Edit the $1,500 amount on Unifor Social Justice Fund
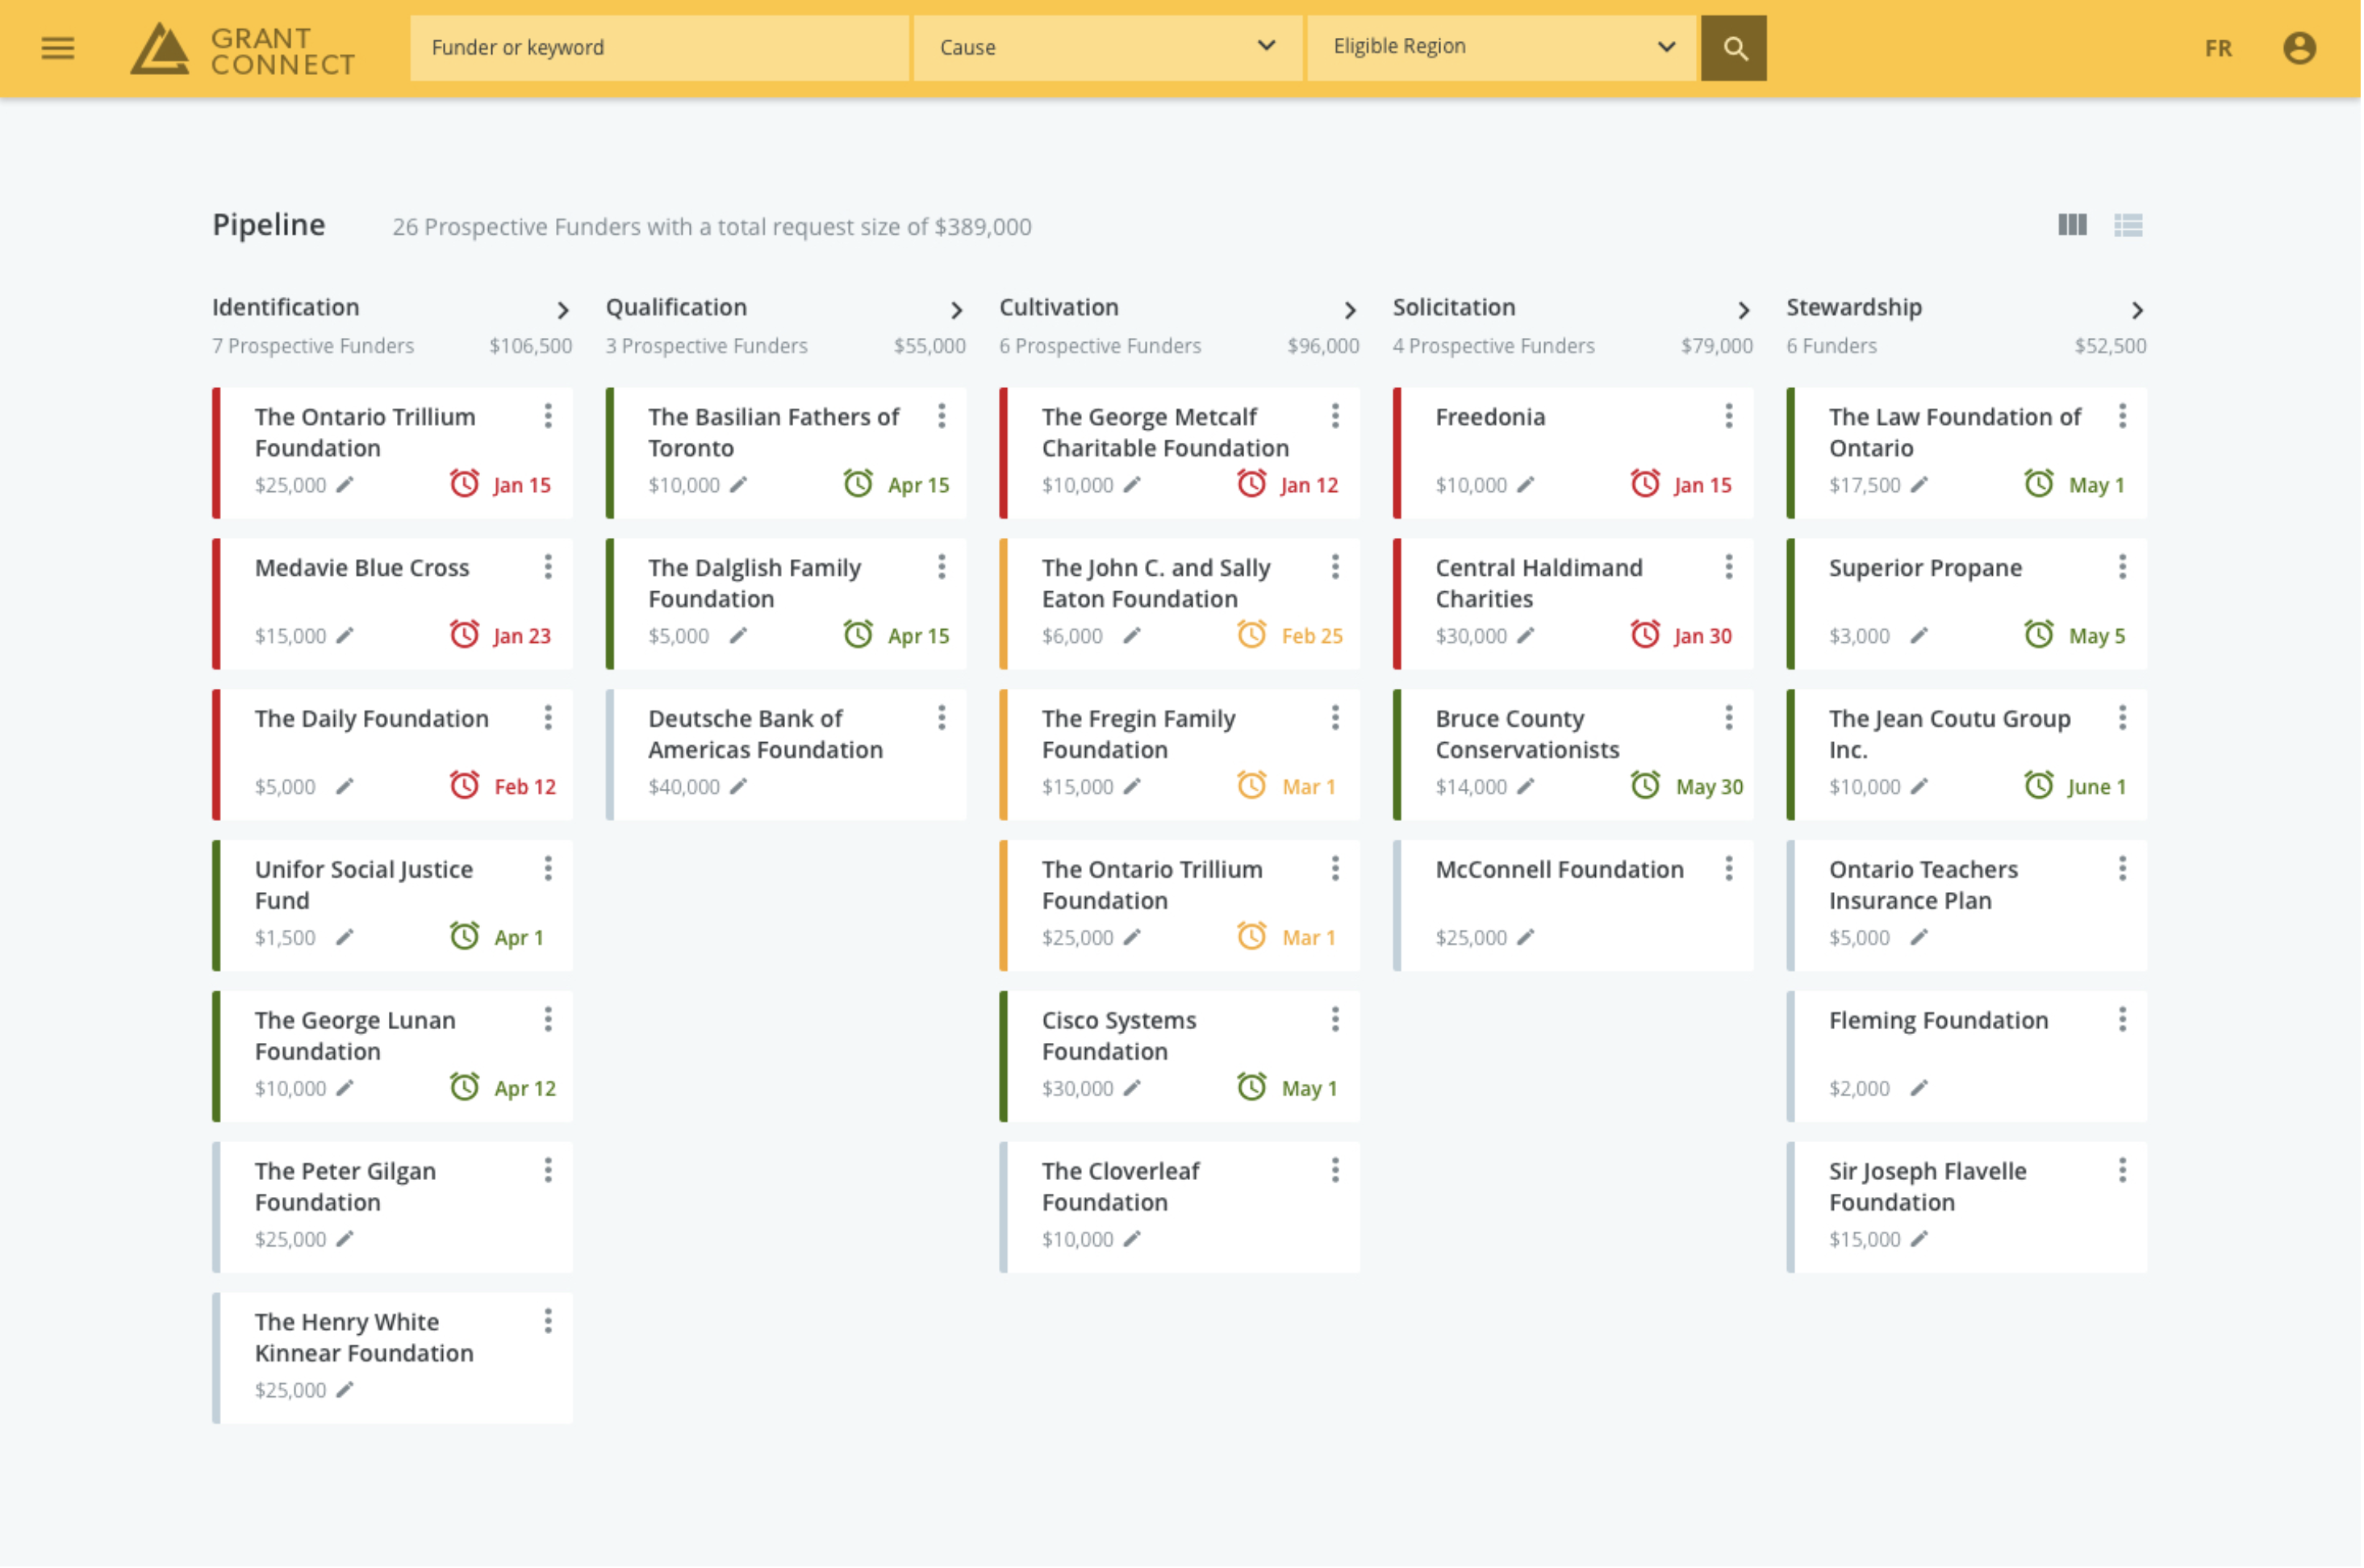Image resolution: width=2364 pixels, height=1568 pixels. pyautogui.click(x=345, y=938)
